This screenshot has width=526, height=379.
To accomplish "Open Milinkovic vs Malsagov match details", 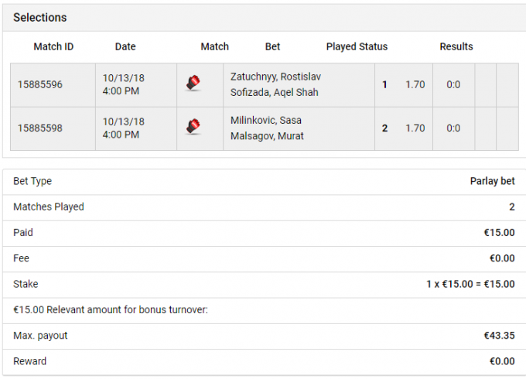I will [x=267, y=128].
